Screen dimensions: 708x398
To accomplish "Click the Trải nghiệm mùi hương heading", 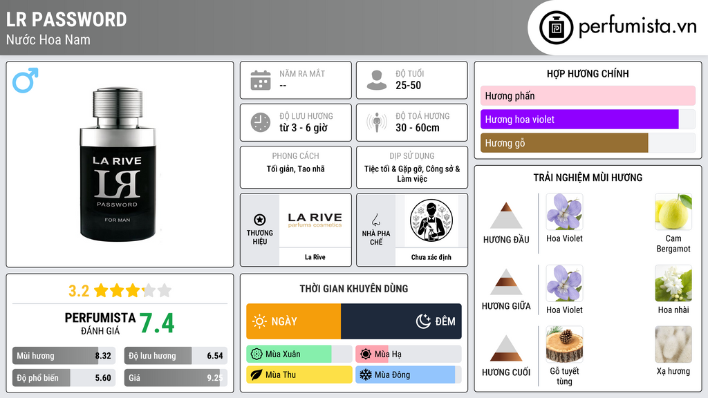I will (588, 178).
